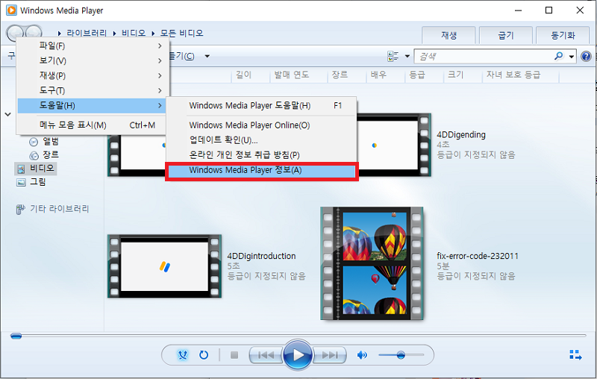Select the 4DDigending video thumbnail

click(x=393, y=145)
